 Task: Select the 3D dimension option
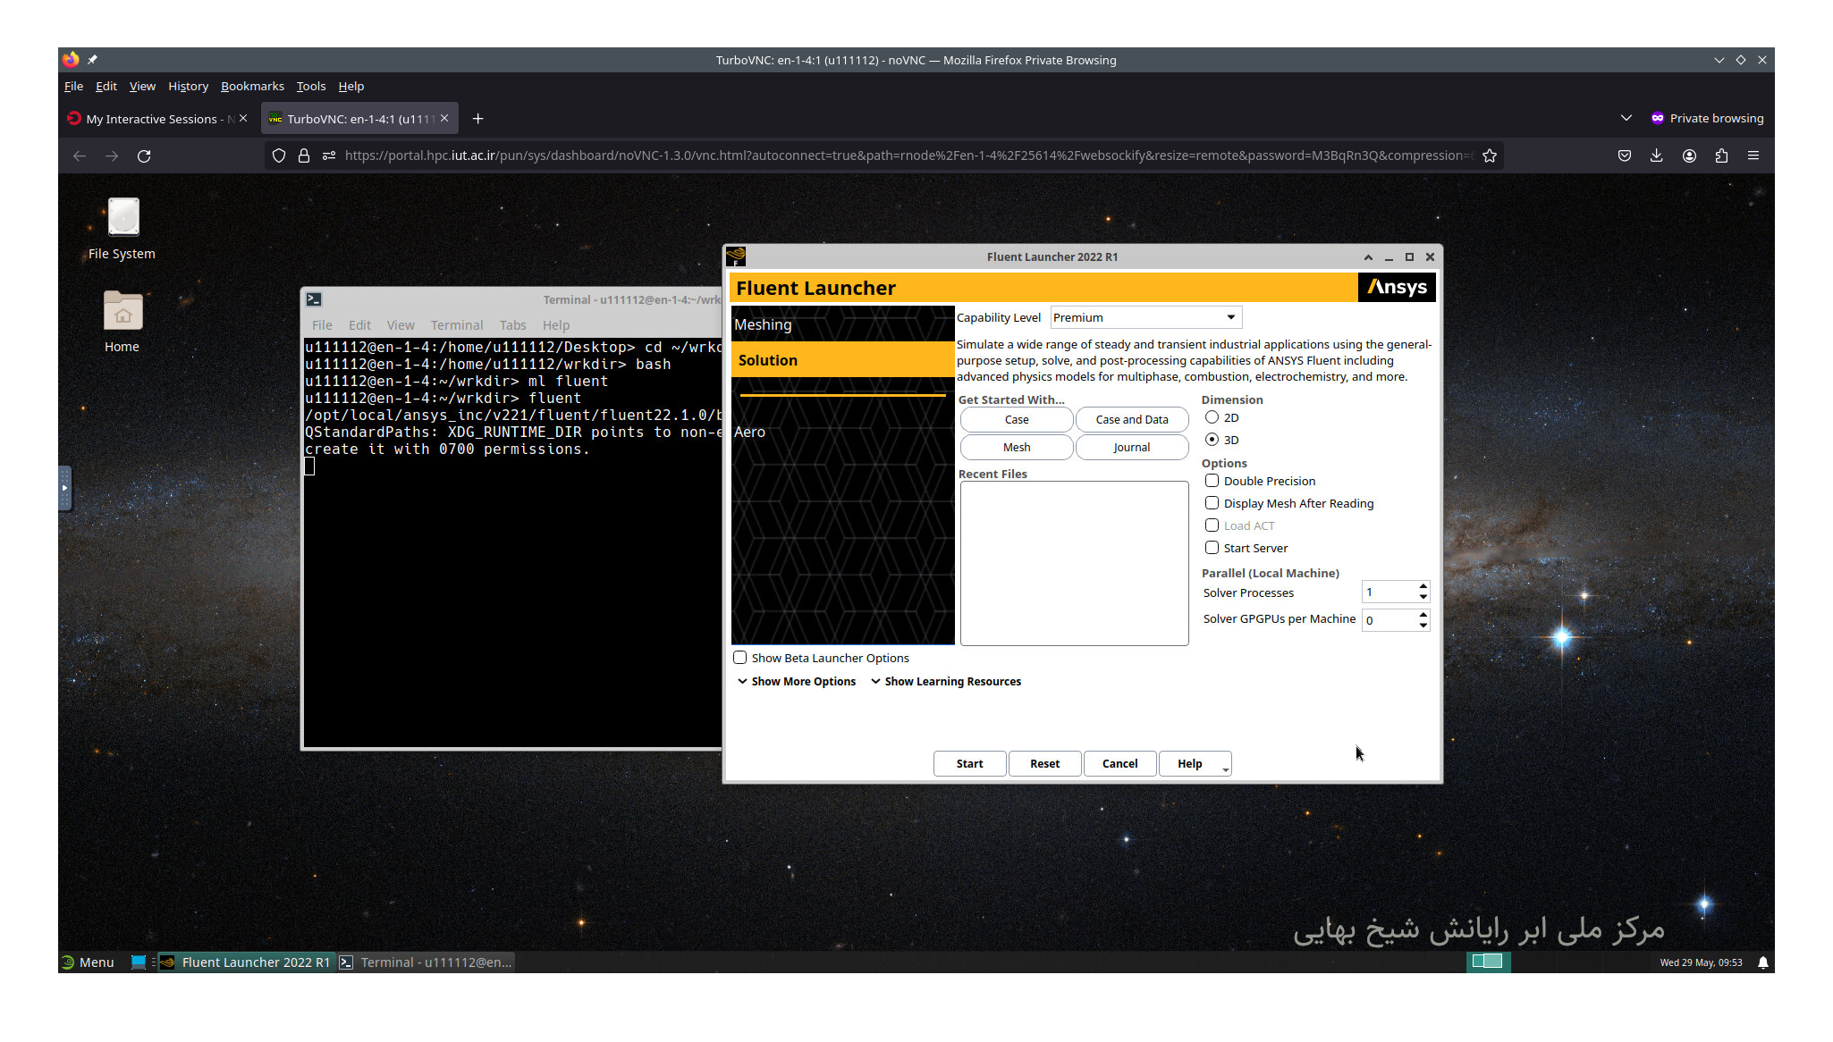1212,440
